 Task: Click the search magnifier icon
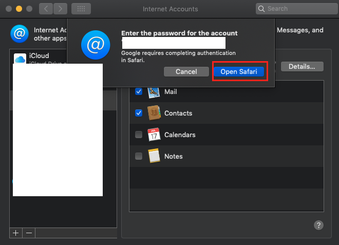(261, 9)
